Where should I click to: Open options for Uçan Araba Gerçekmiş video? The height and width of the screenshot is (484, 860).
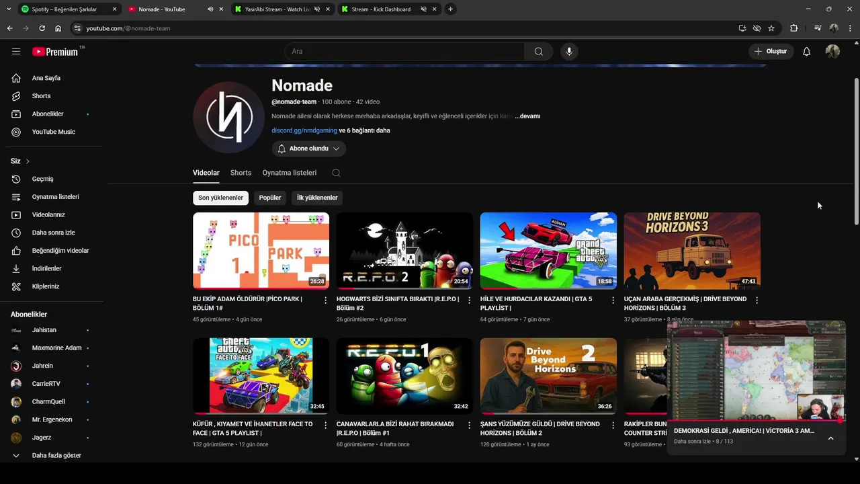[x=757, y=300]
